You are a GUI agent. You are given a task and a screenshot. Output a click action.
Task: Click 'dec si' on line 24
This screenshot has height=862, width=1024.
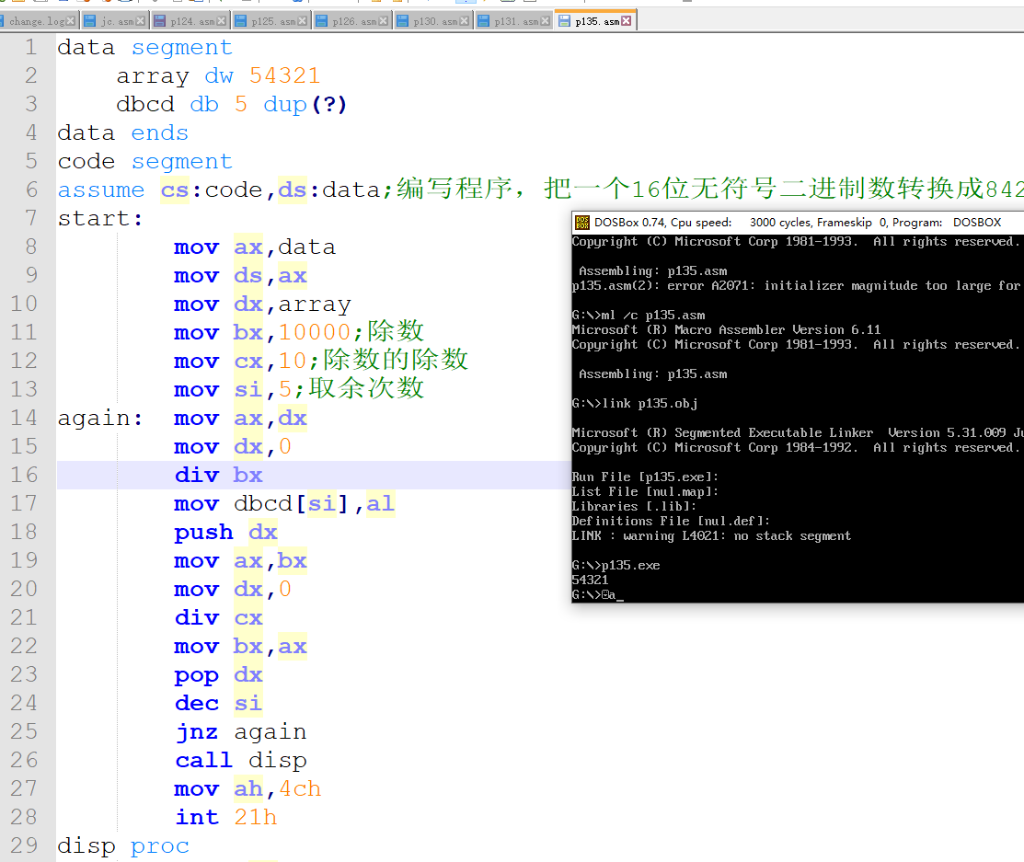coord(219,704)
